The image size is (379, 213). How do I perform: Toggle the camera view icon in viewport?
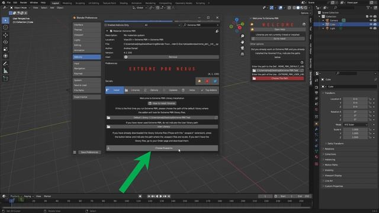242,48
